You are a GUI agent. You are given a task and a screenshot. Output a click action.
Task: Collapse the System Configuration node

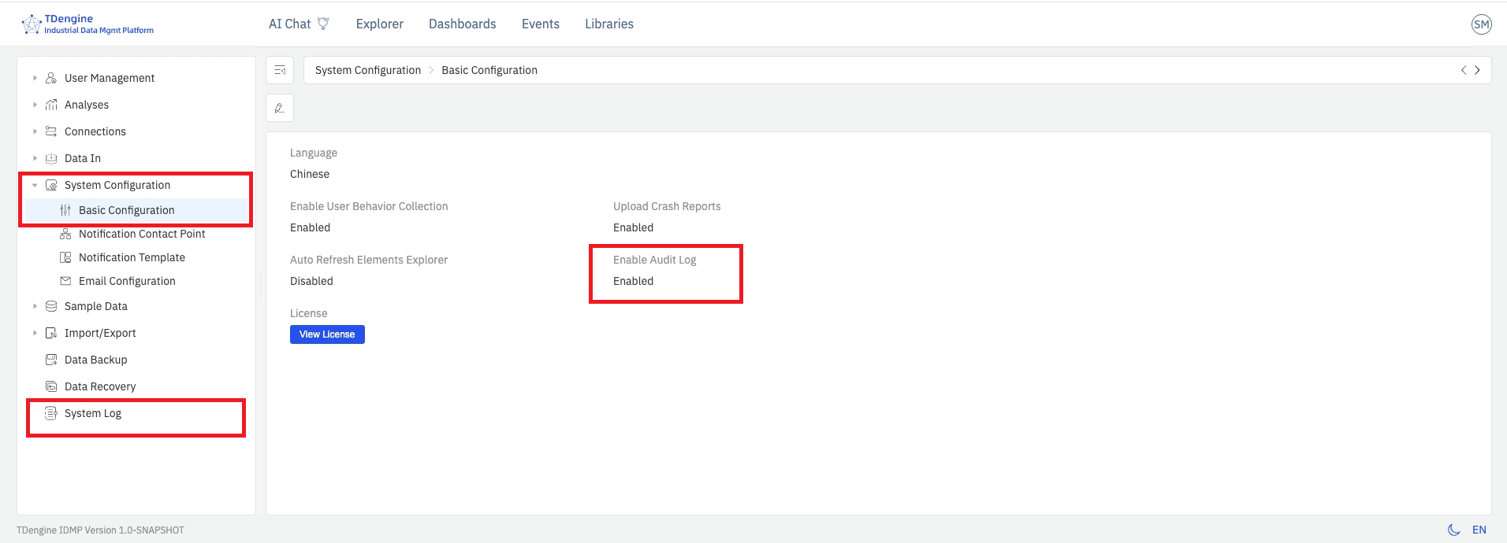click(35, 185)
